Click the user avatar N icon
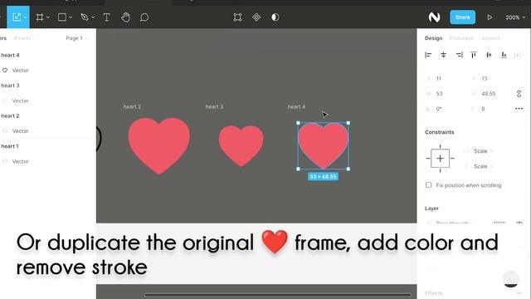 (x=434, y=17)
